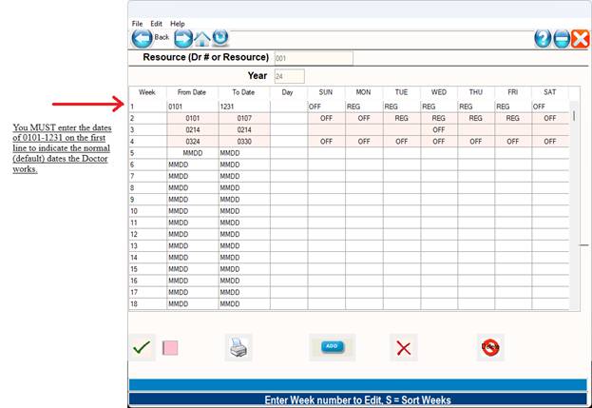This screenshot has width=592, height=408.
Task: Click the red no-entry circle icon
Action: (x=490, y=348)
